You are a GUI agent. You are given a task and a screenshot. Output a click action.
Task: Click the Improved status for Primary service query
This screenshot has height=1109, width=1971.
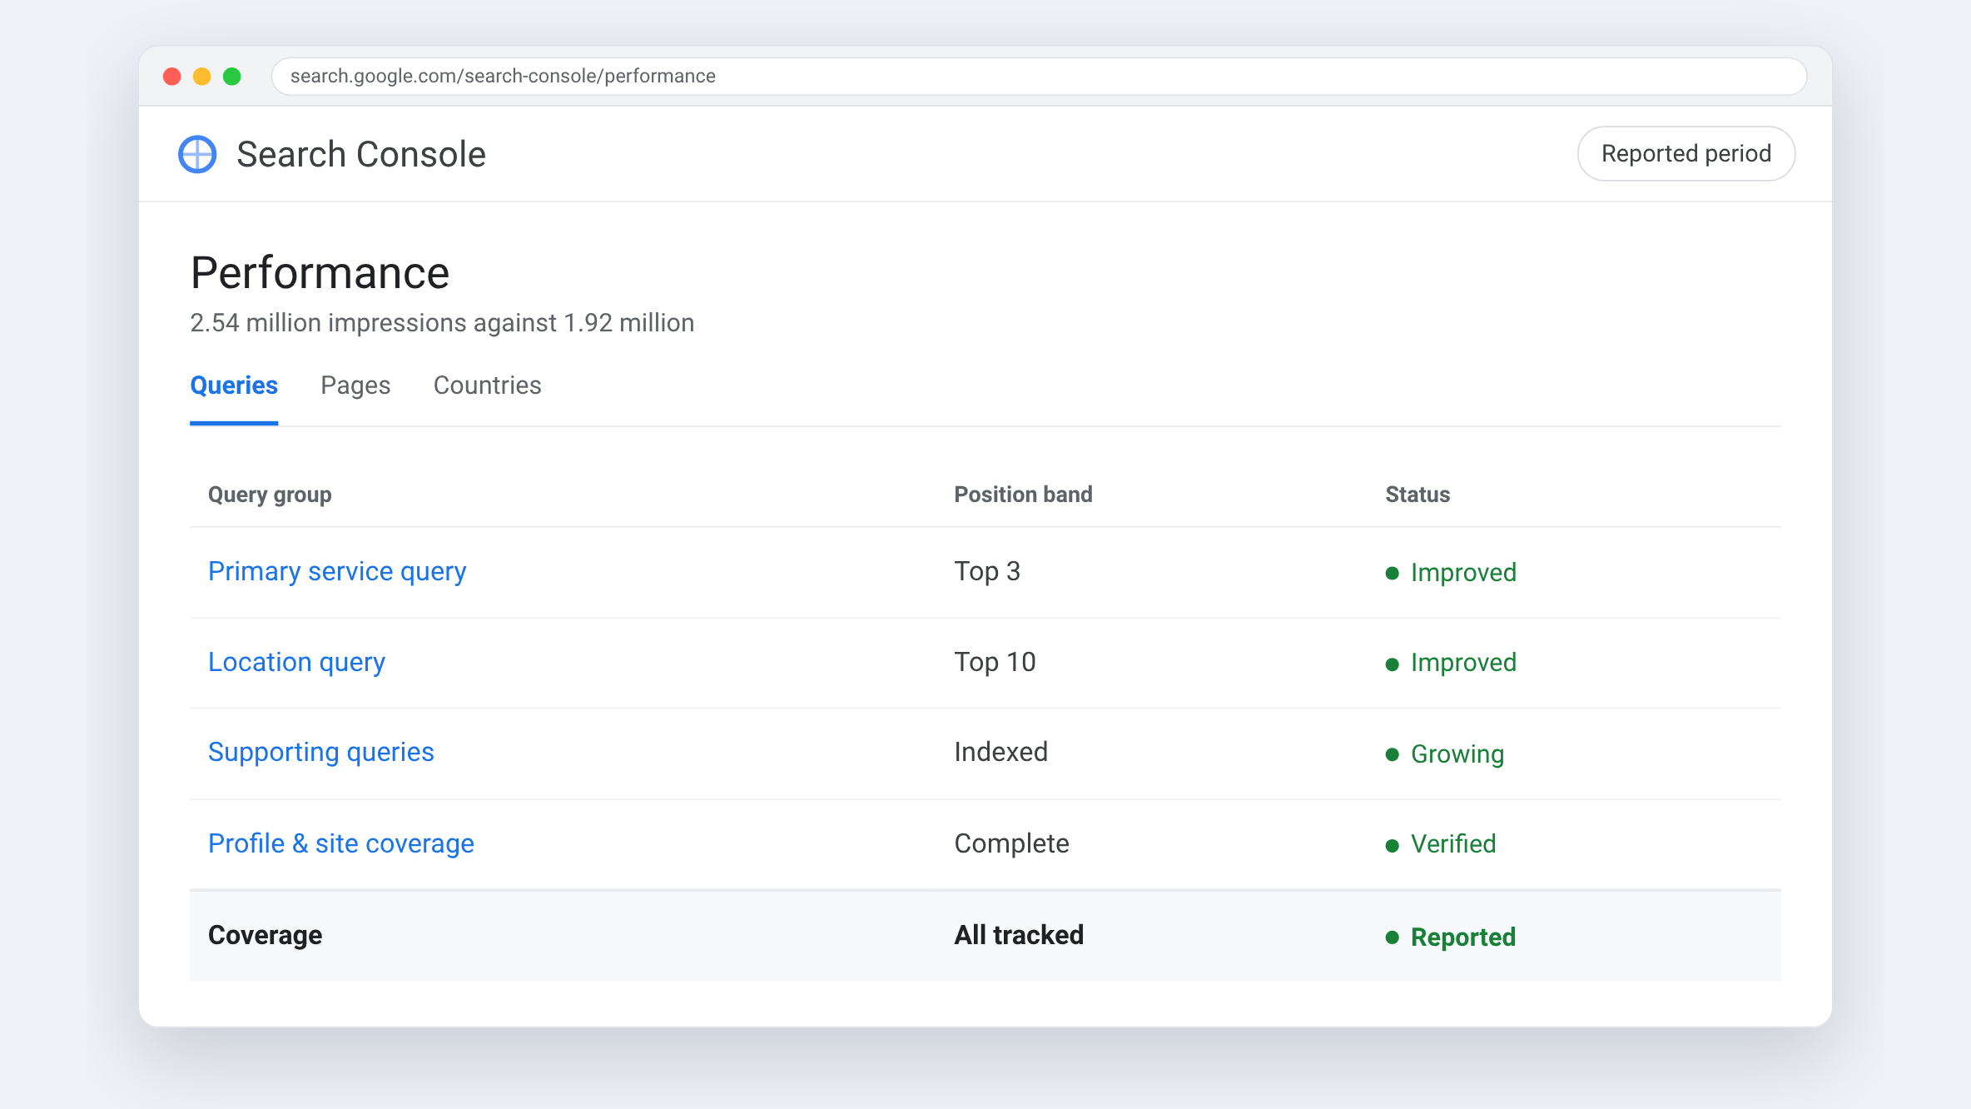(x=1451, y=573)
